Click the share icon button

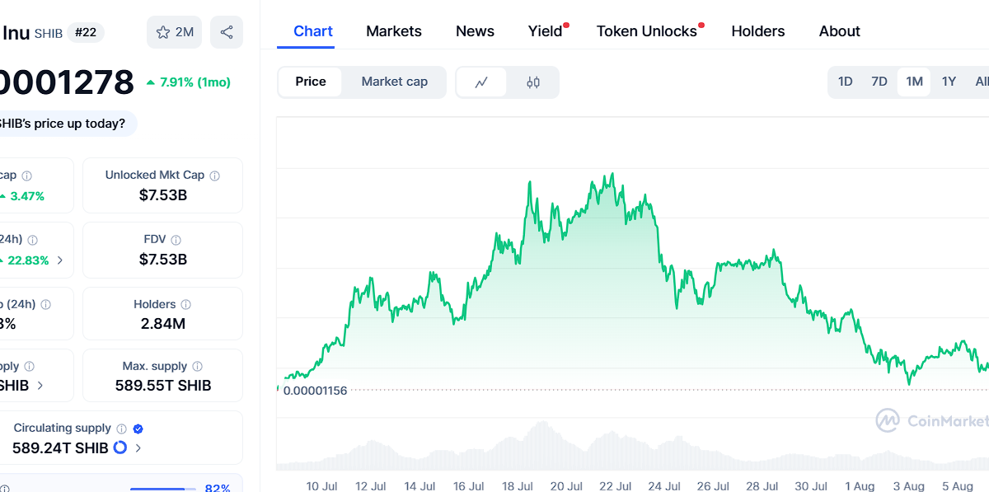coord(227,32)
